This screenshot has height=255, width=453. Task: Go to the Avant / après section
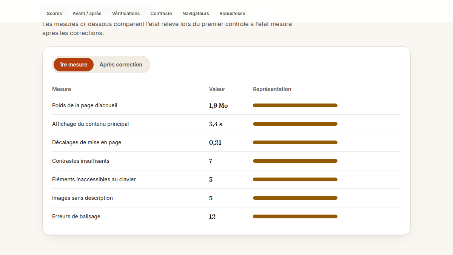[87, 14]
